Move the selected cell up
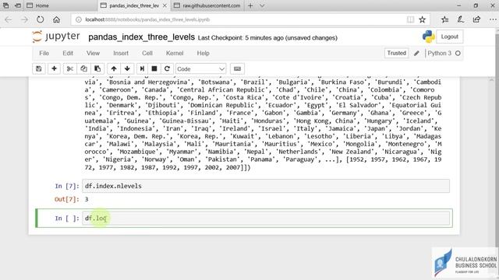This screenshot has height=280, width=499. click(114, 69)
